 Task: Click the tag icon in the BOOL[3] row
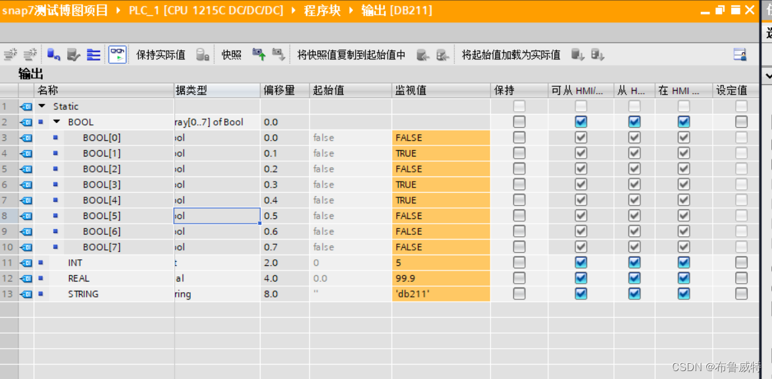coord(26,185)
